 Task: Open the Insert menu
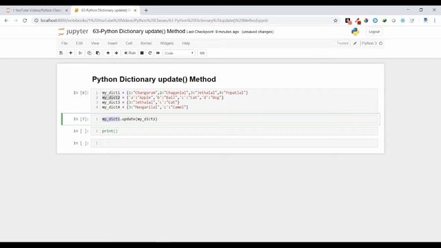112,43
